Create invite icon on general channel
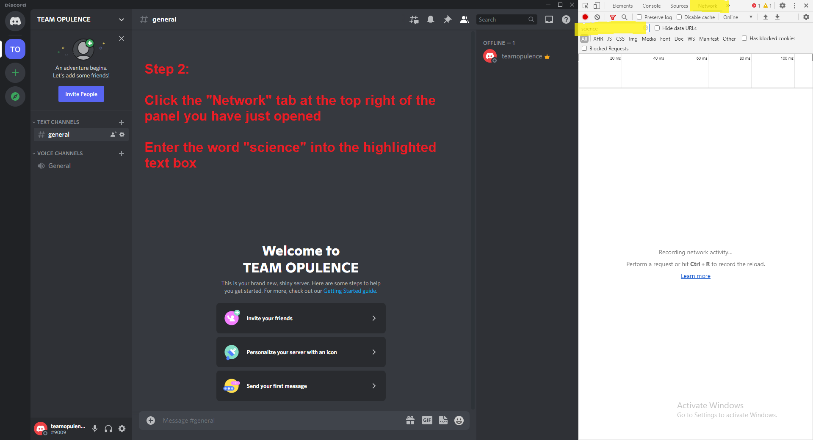 pos(113,135)
